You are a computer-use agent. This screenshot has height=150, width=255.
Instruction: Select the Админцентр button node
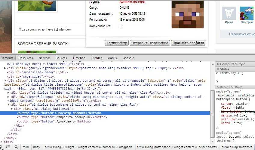(x=54, y=121)
